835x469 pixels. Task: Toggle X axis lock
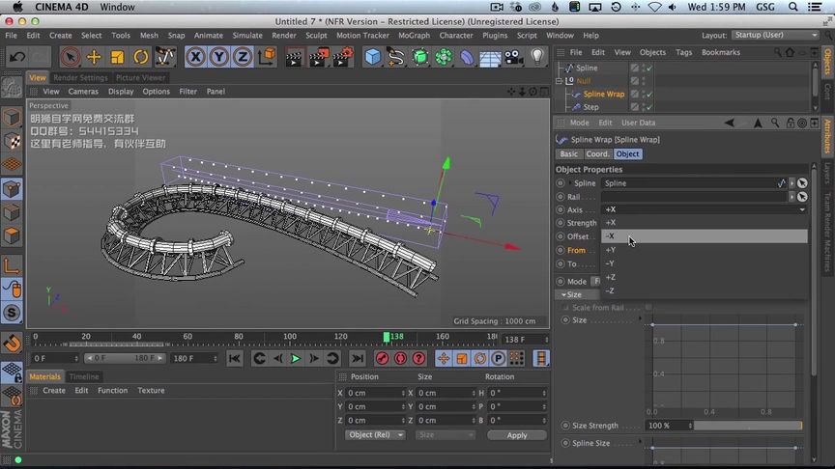[196, 57]
